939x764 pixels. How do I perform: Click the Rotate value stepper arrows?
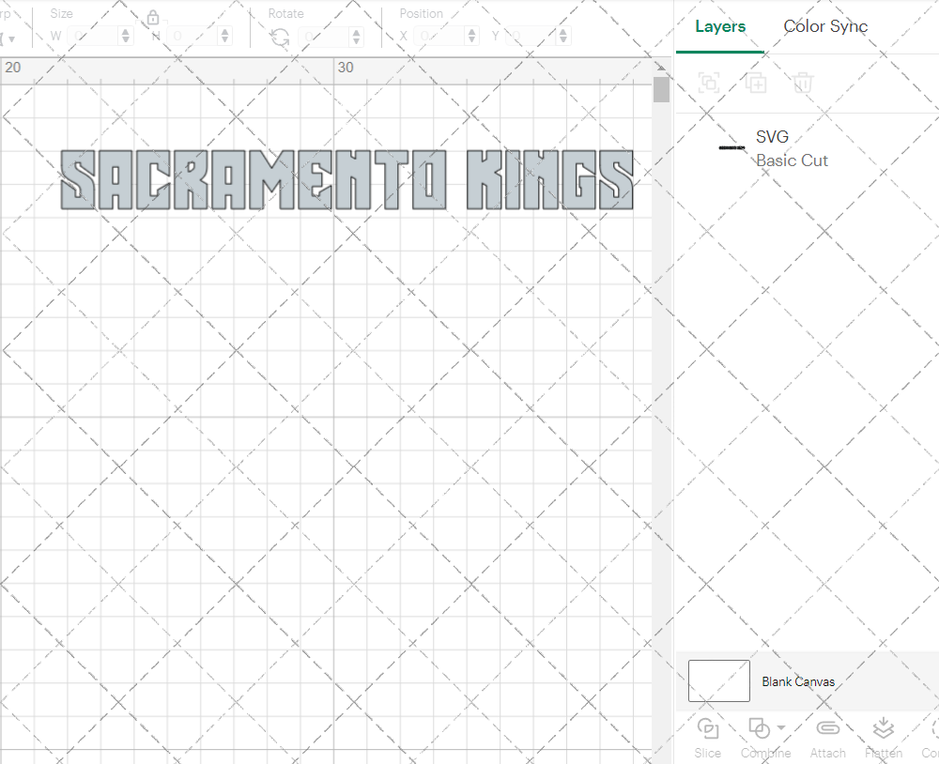[x=356, y=37]
